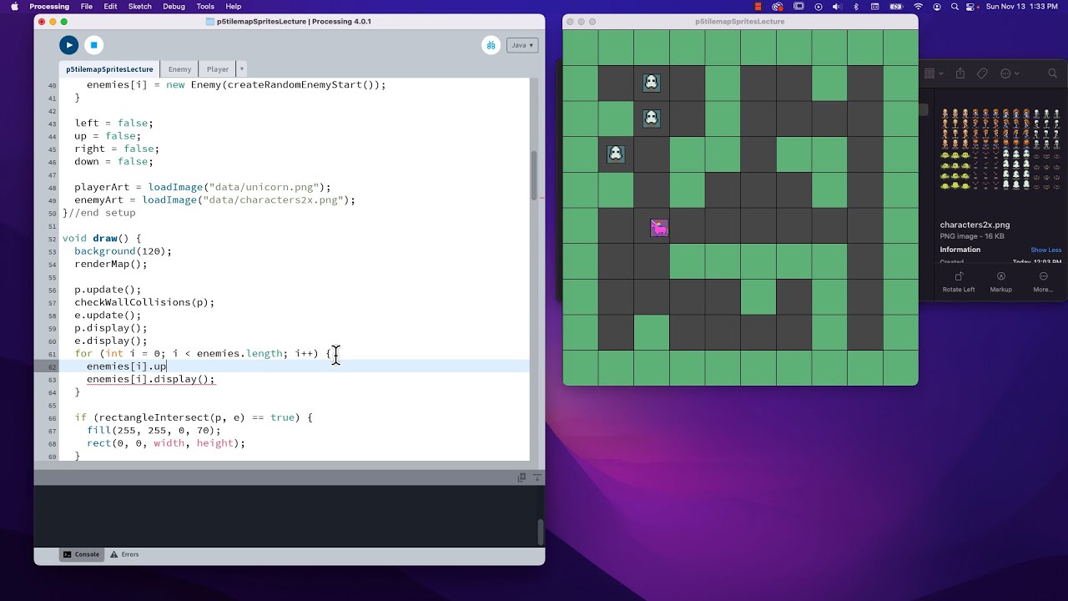This screenshot has width=1068, height=601.
Task: Click the fill(255, 255, 0, 70); line
Action: click(154, 431)
